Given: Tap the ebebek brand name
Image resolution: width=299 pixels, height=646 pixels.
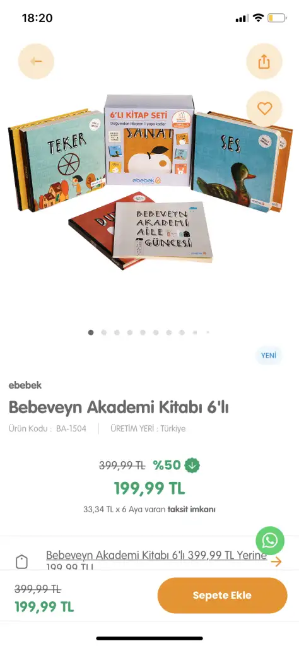Looking at the screenshot, I should pyautogui.click(x=25, y=385).
